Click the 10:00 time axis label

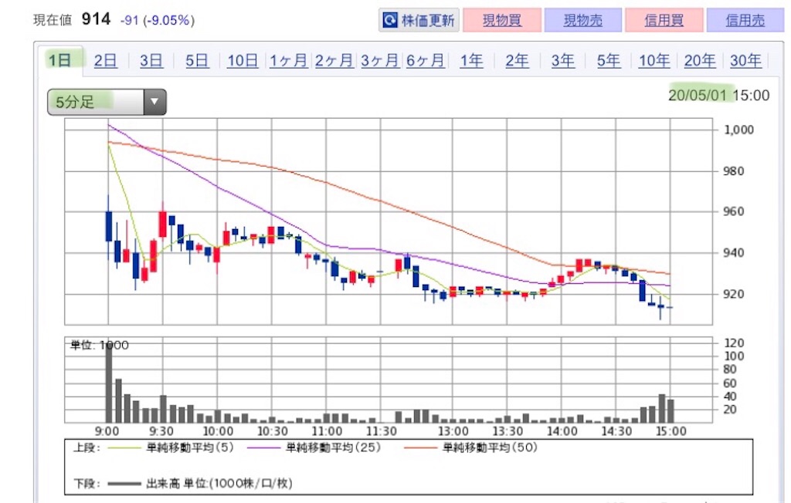218,431
